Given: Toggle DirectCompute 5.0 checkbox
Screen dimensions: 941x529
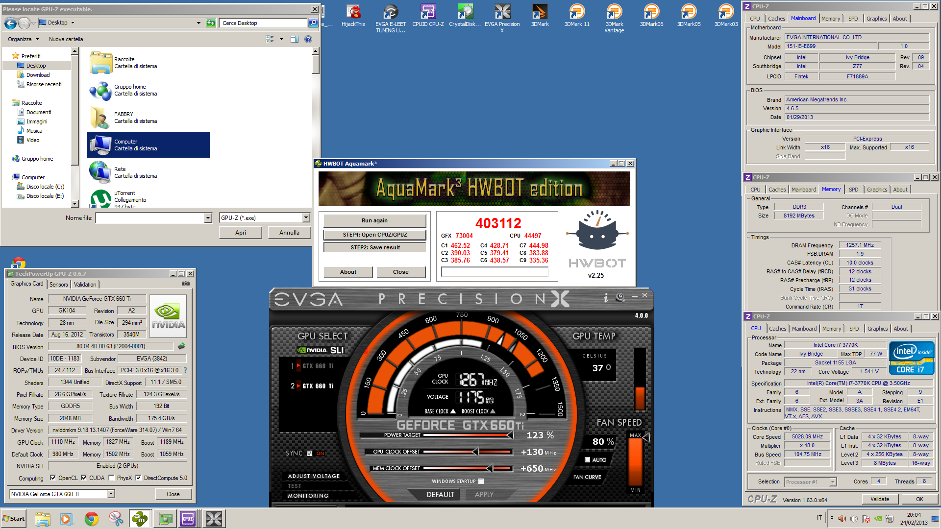Looking at the screenshot, I should tap(138, 478).
